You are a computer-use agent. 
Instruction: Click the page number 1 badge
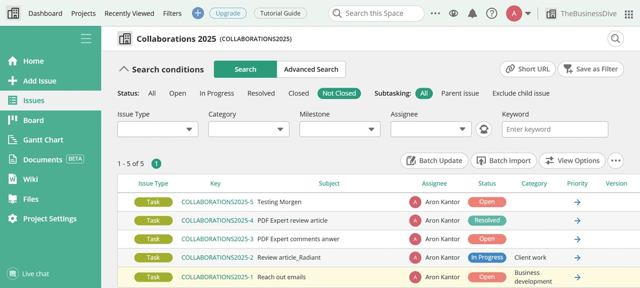(156, 164)
